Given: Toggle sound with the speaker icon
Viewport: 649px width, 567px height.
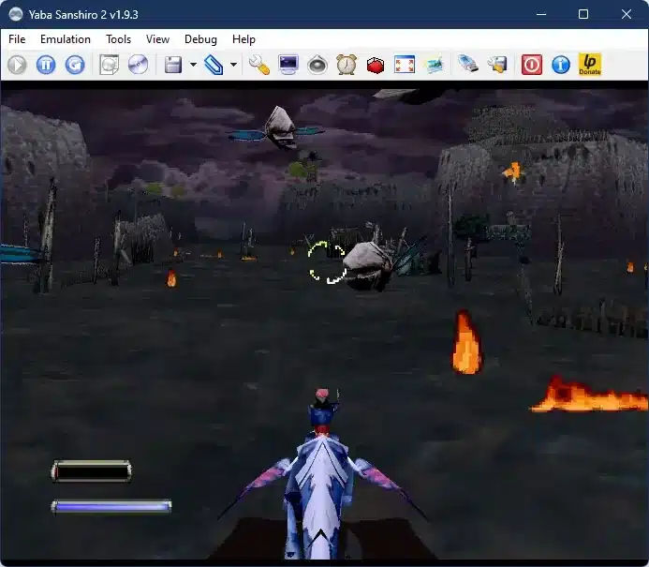Looking at the screenshot, I should tap(317, 65).
